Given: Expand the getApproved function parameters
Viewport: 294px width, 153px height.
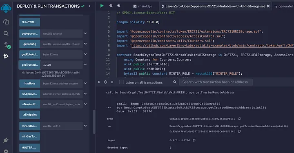Looking at the screenshot, I should 85,33.
